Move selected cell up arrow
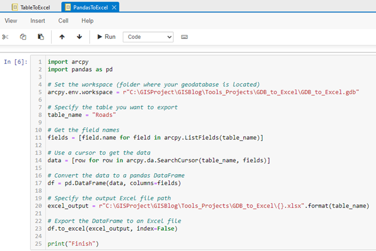 pyautogui.click(x=62, y=37)
